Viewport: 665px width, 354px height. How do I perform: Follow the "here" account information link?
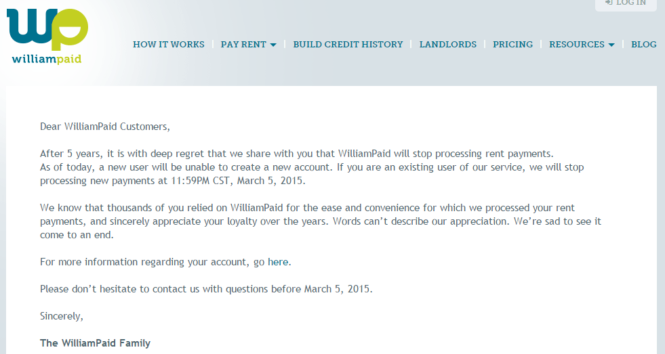coord(279,262)
